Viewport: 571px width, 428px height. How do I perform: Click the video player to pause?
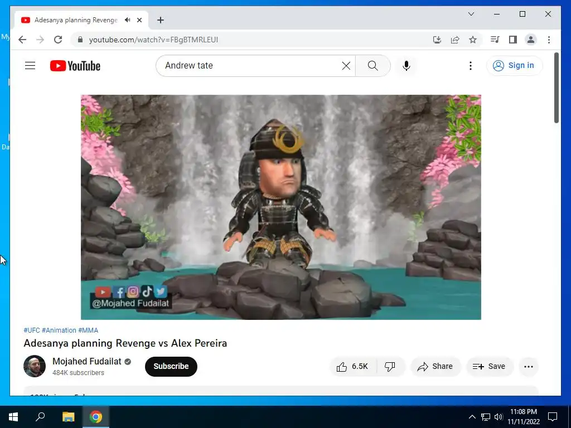(x=281, y=207)
